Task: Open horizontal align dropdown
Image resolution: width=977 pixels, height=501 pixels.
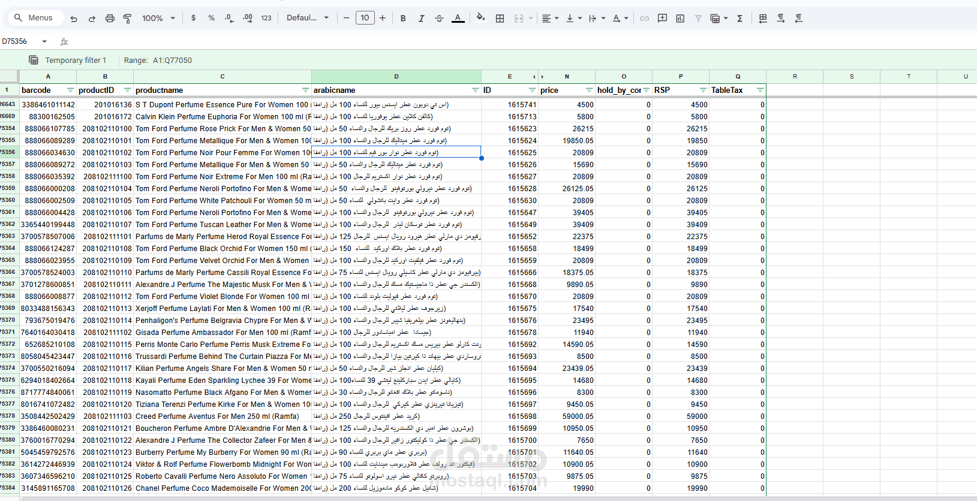Action: (550, 18)
